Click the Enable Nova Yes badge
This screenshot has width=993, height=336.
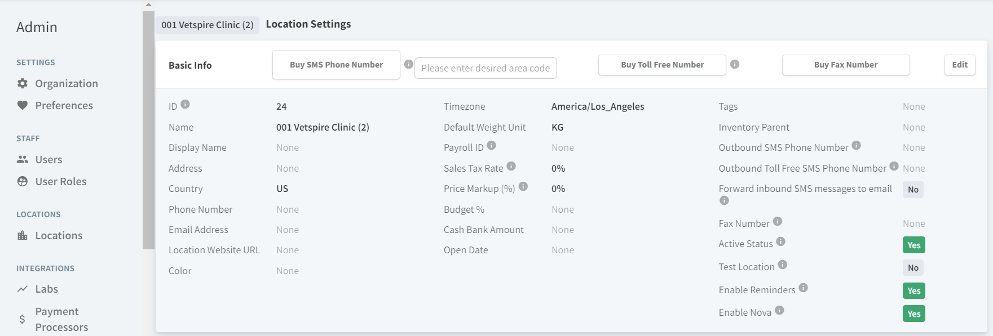[913, 313]
